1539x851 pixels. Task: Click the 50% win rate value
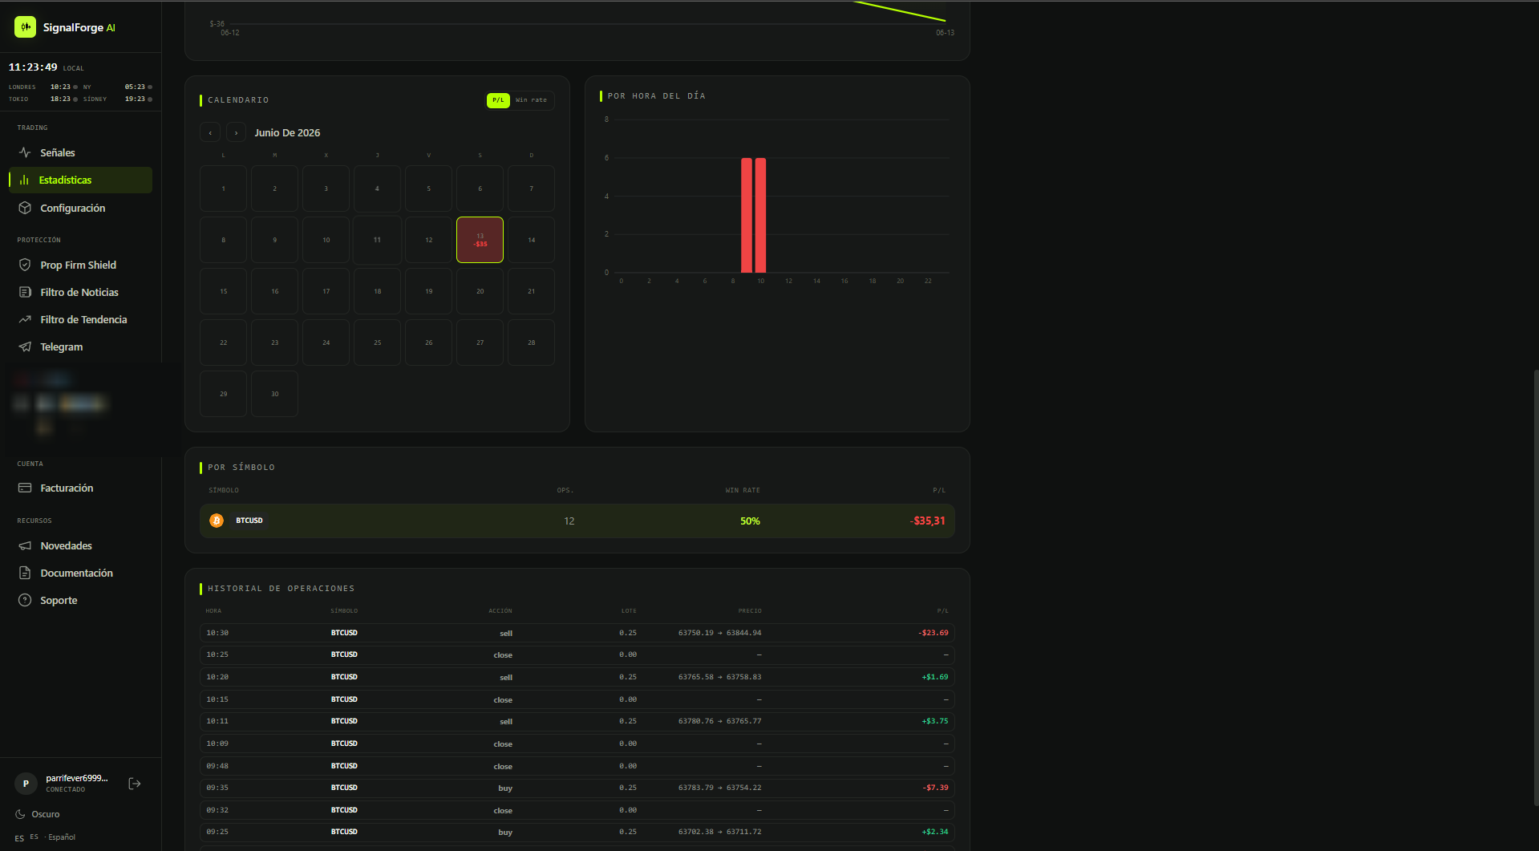(750, 521)
